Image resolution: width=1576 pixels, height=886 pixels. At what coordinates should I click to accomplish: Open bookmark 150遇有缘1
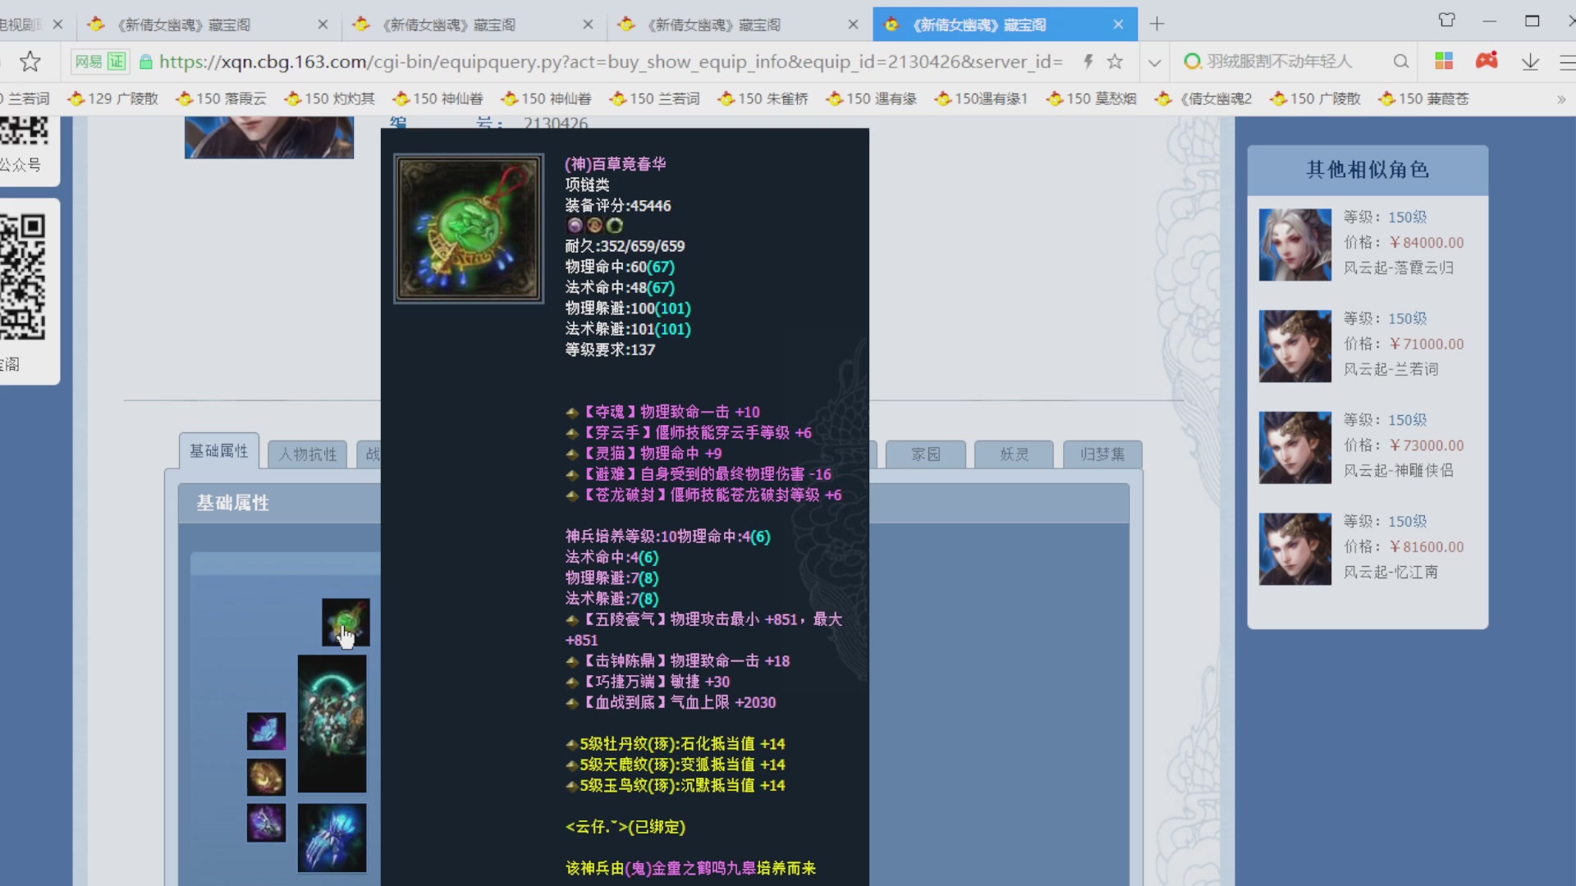point(982,99)
